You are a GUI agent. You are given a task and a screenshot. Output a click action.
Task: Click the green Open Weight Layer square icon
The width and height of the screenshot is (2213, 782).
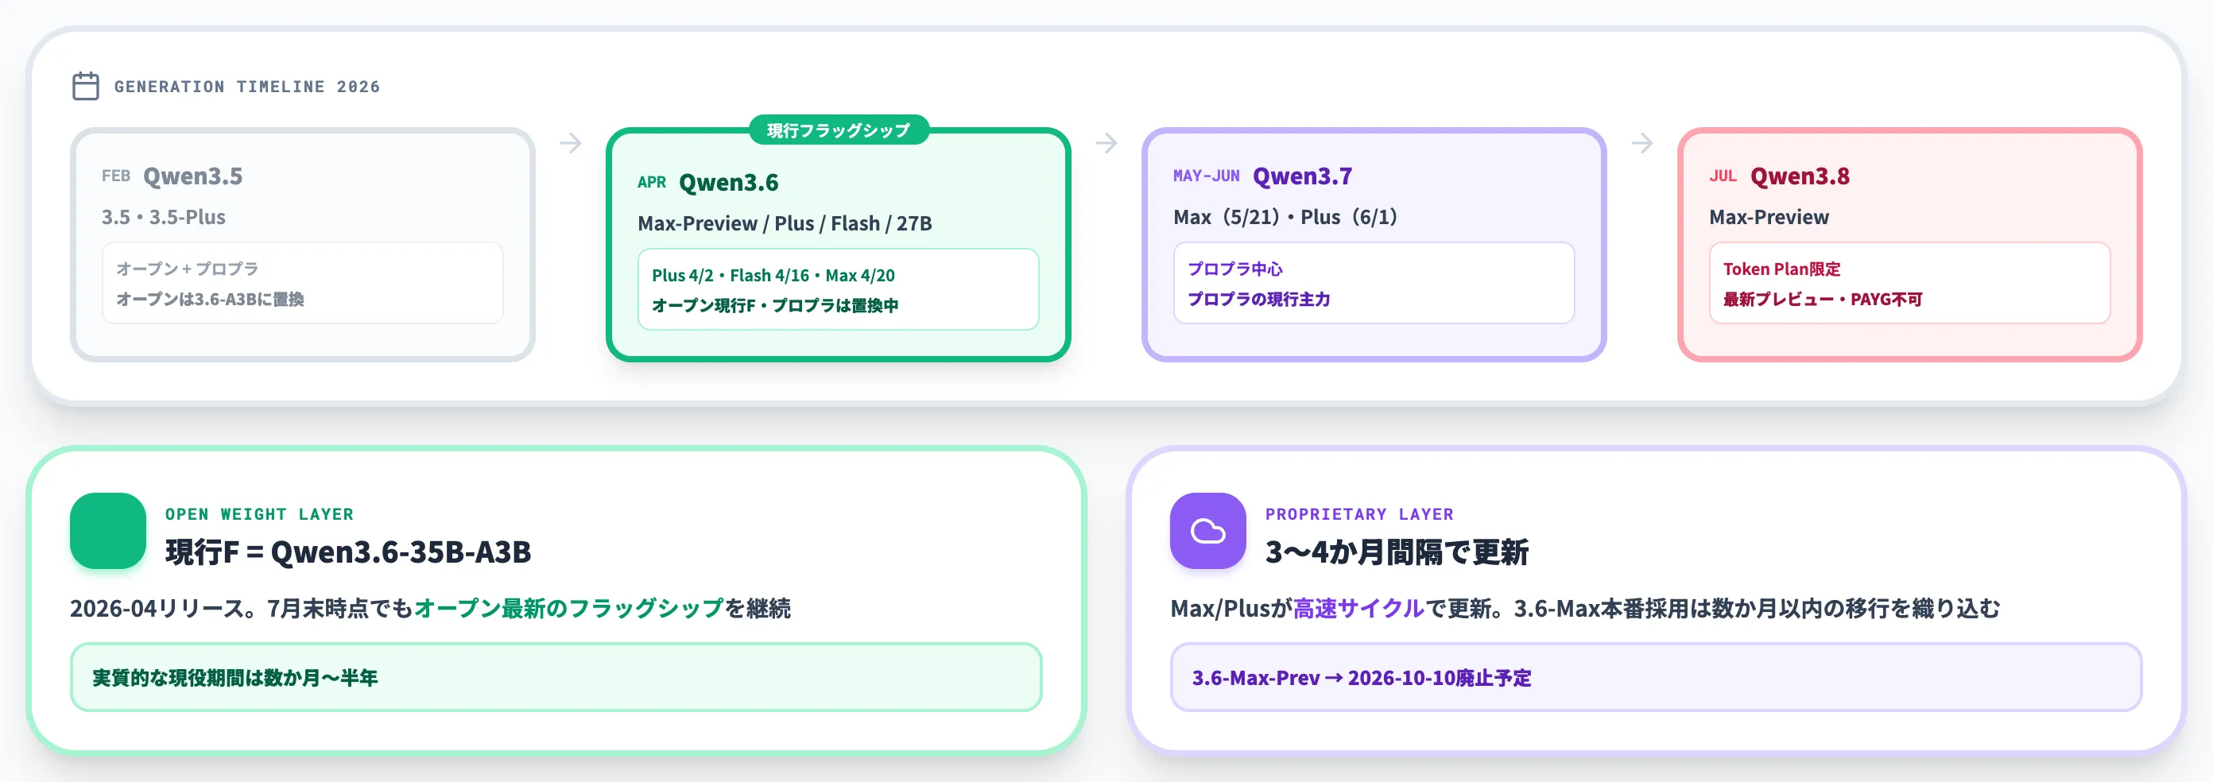tap(108, 530)
